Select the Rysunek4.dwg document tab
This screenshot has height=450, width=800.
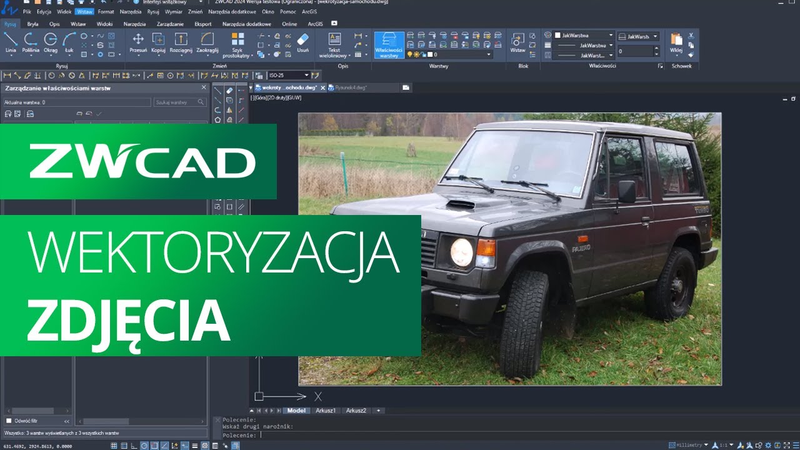(x=350, y=87)
